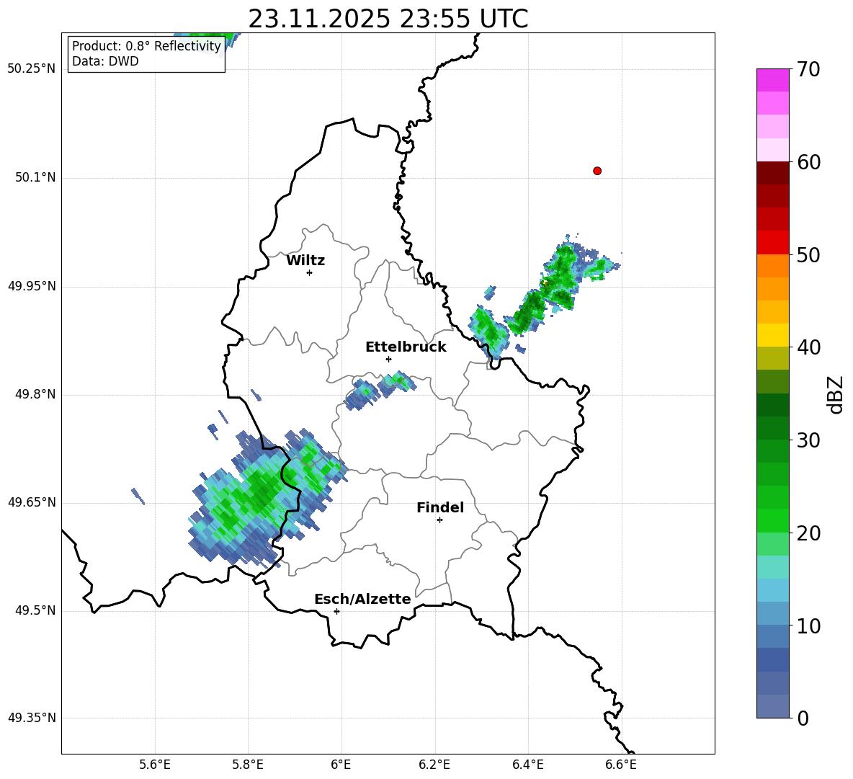853x779 pixels.
Task: Click the 0 colorbar tick label
Action: [803, 718]
